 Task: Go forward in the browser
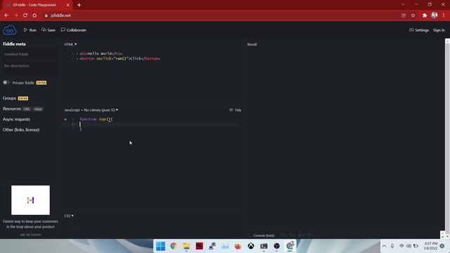[15, 15]
